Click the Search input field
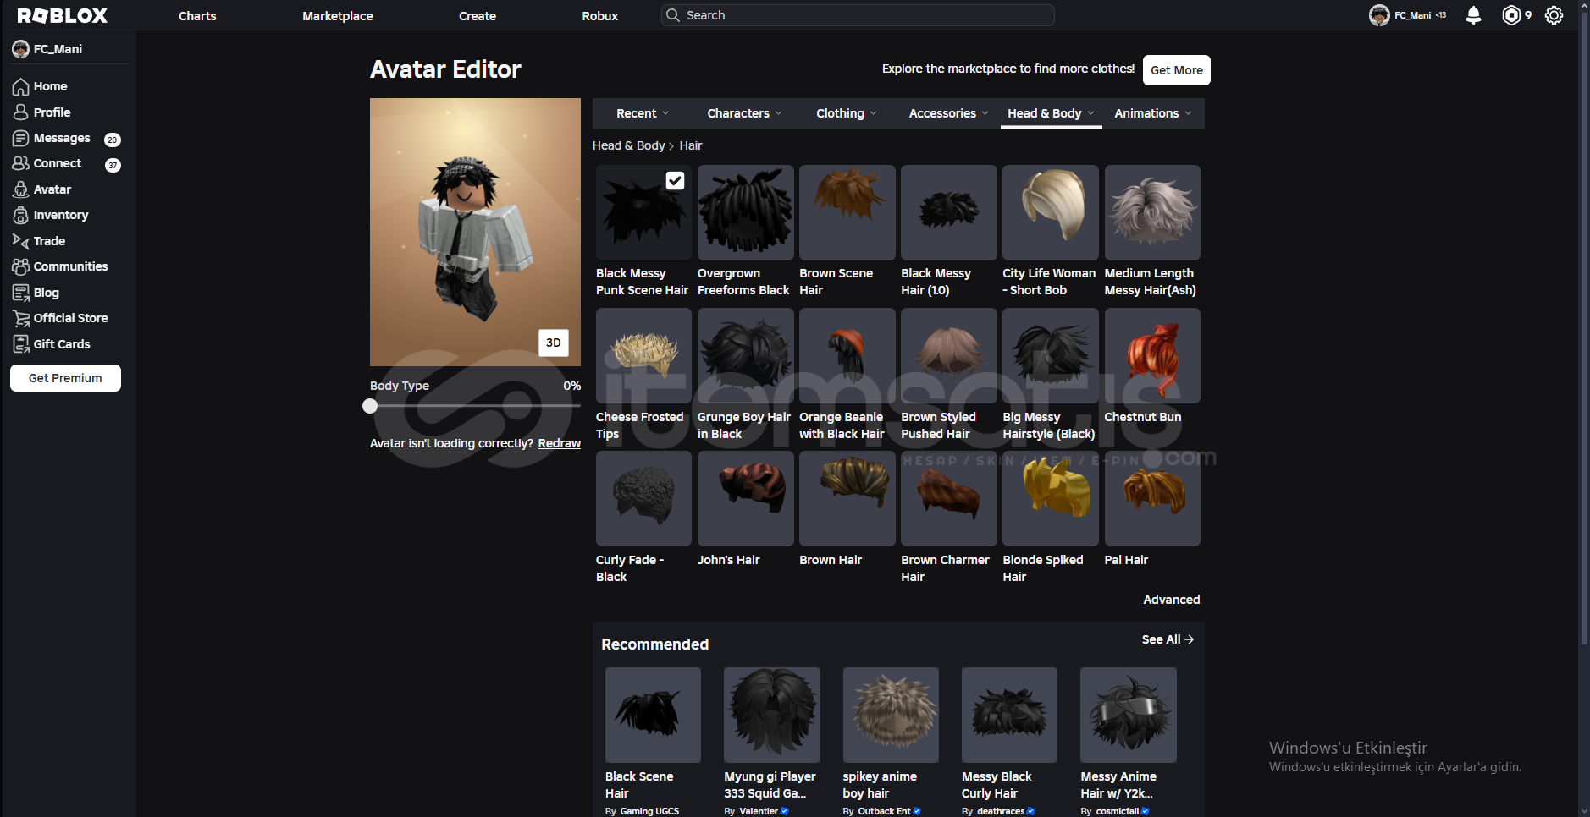1590x817 pixels. pyautogui.click(x=858, y=15)
